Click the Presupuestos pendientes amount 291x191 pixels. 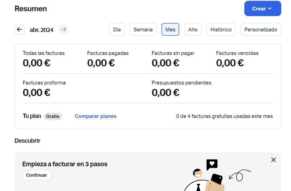point(165,92)
